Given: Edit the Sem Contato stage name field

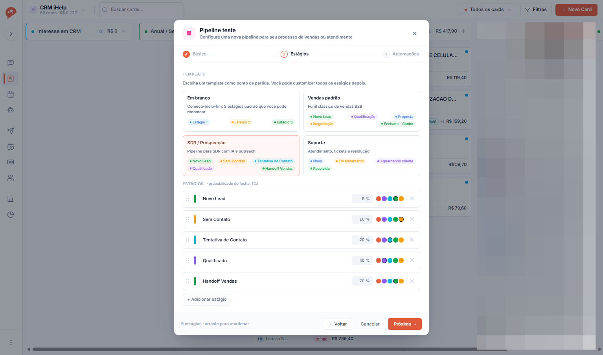Looking at the screenshot, I should (274, 219).
